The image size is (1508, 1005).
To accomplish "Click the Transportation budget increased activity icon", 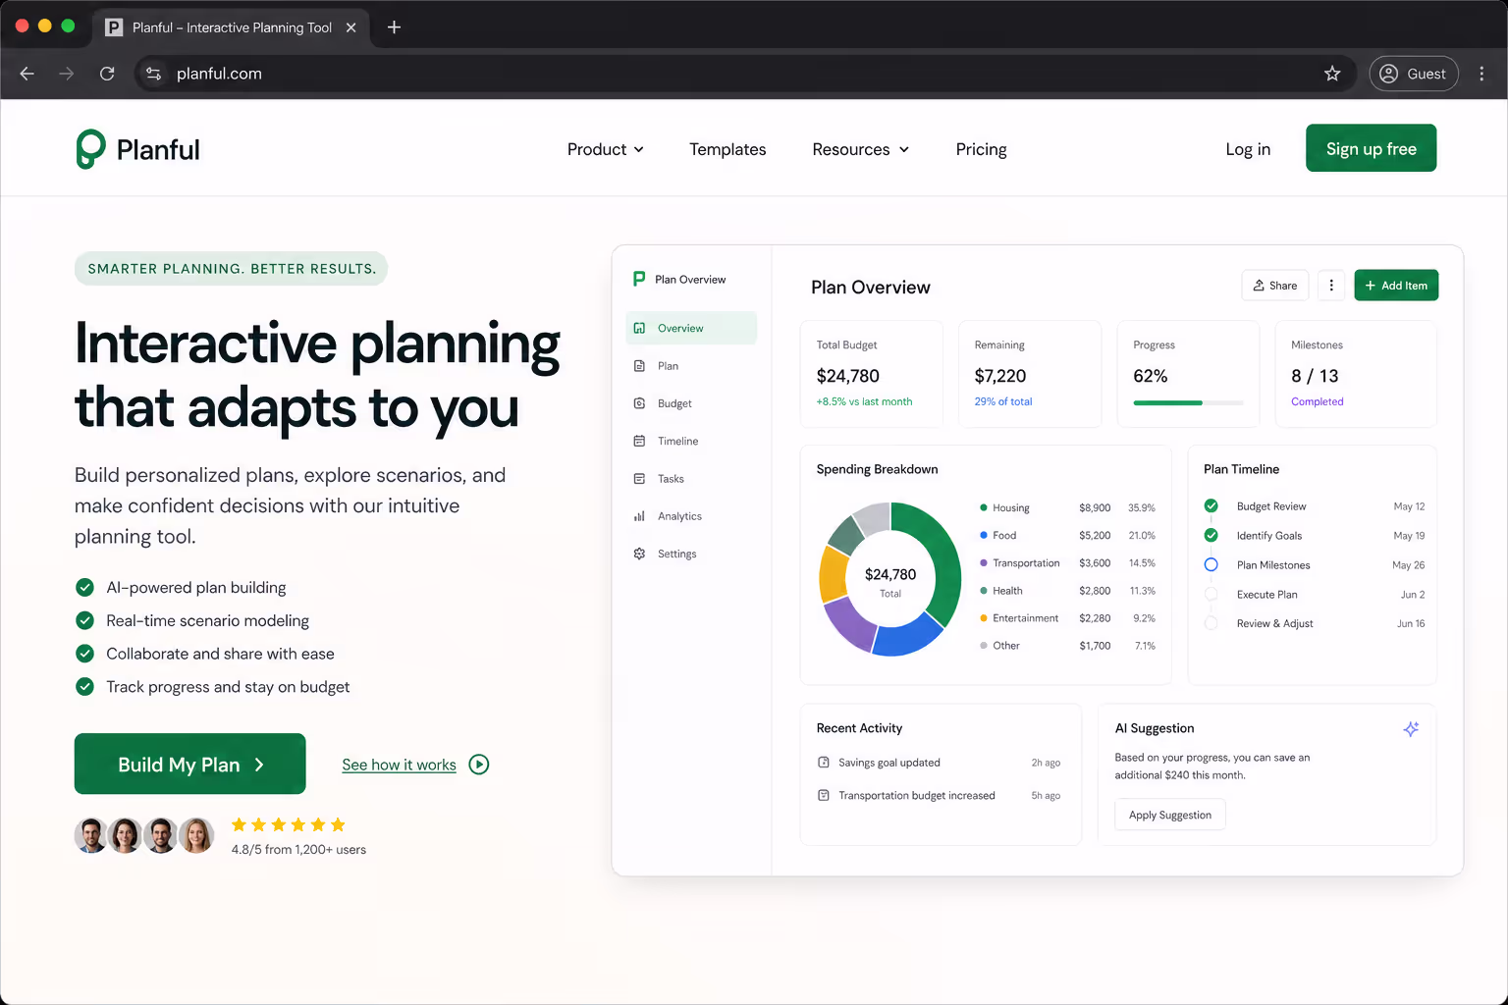I will [x=824, y=796].
